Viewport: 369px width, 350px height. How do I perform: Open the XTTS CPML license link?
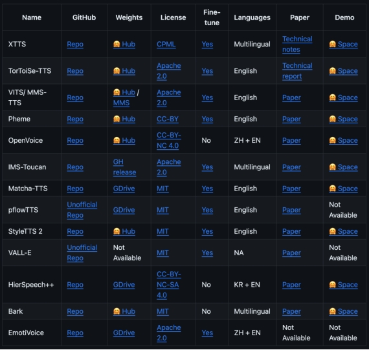tap(166, 44)
